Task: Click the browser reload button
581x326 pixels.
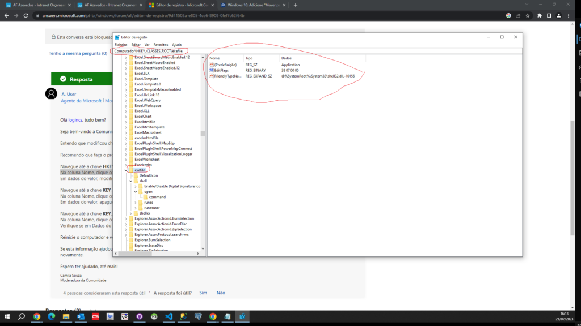Action: pos(26,15)
